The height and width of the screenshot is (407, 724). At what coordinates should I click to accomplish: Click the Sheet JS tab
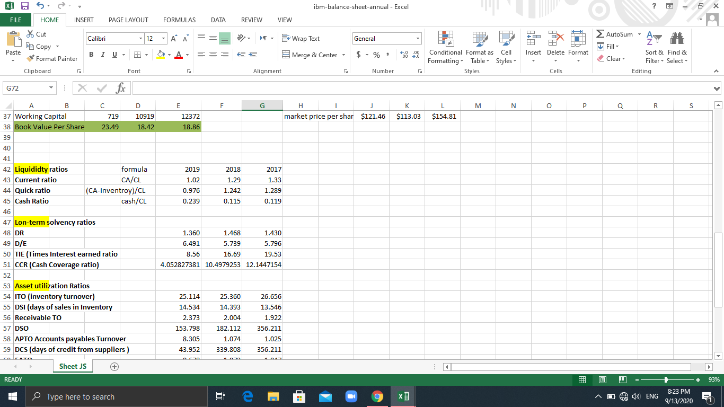[x=72, y=366]
